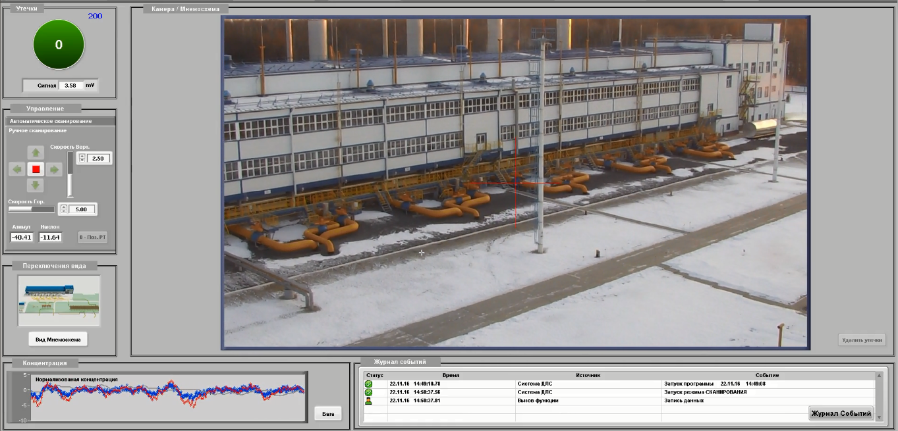The width and height of the screenshot is (898, 431).
Task: Click the pan up arrow button
Action: (36, 153)
